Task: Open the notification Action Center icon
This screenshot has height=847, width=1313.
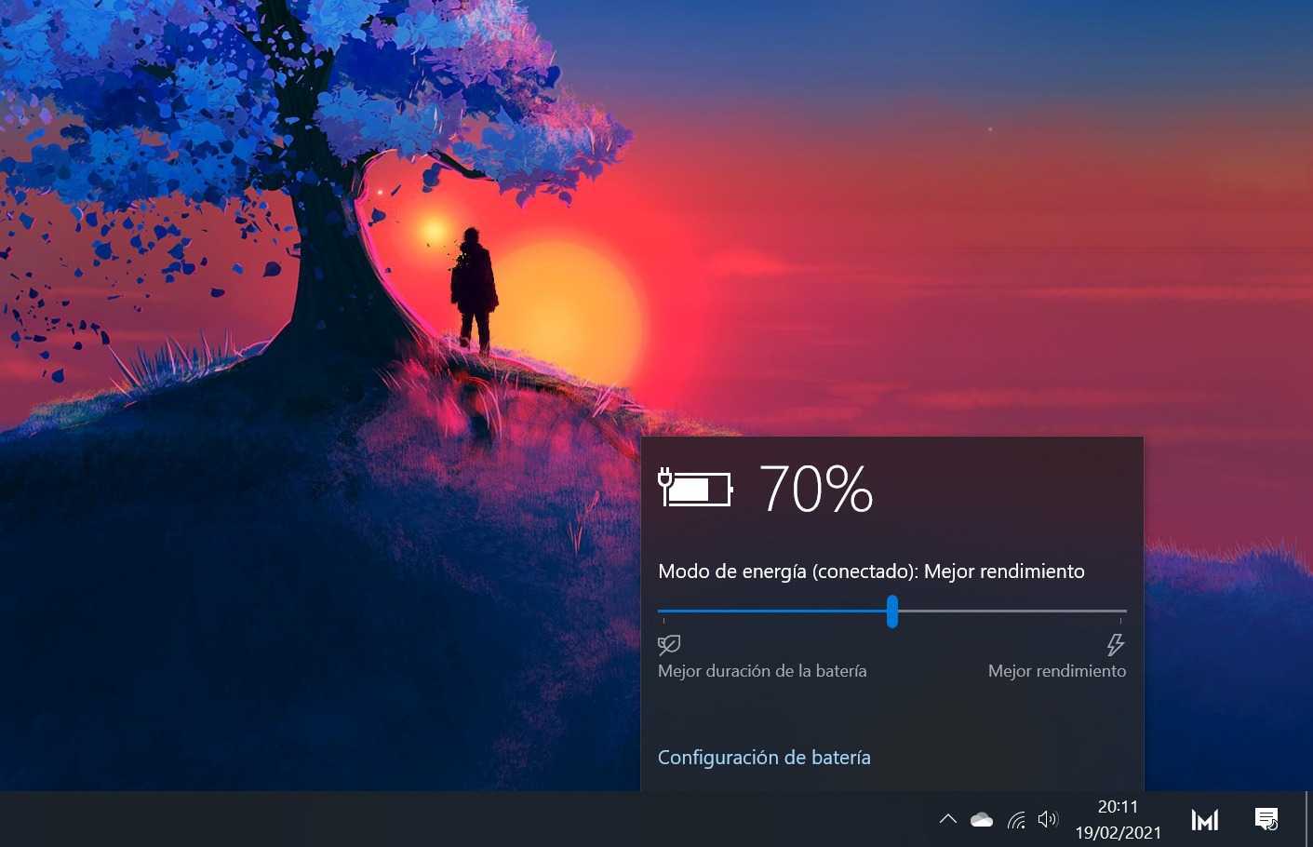Action: point(1266,819)
